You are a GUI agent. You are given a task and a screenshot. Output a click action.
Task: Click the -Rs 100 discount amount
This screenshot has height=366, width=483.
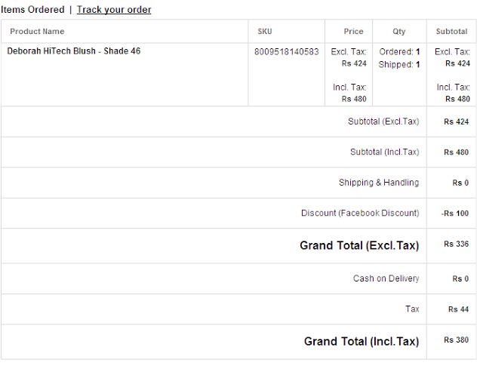[x=454, y=214]
